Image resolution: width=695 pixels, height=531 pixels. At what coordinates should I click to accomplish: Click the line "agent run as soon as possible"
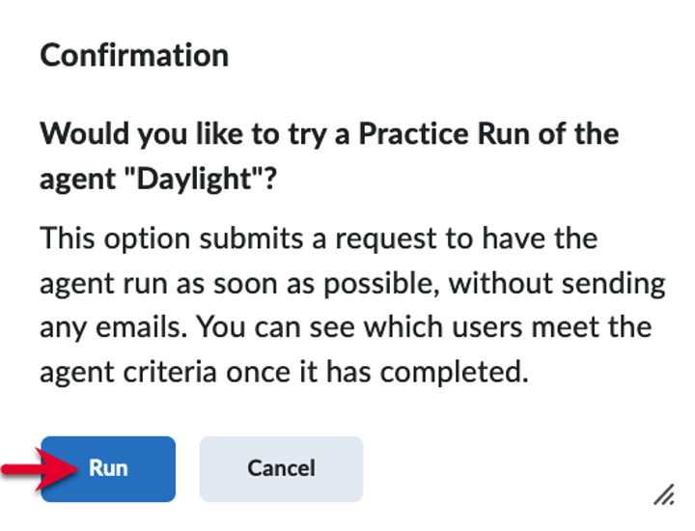[352, 283]
